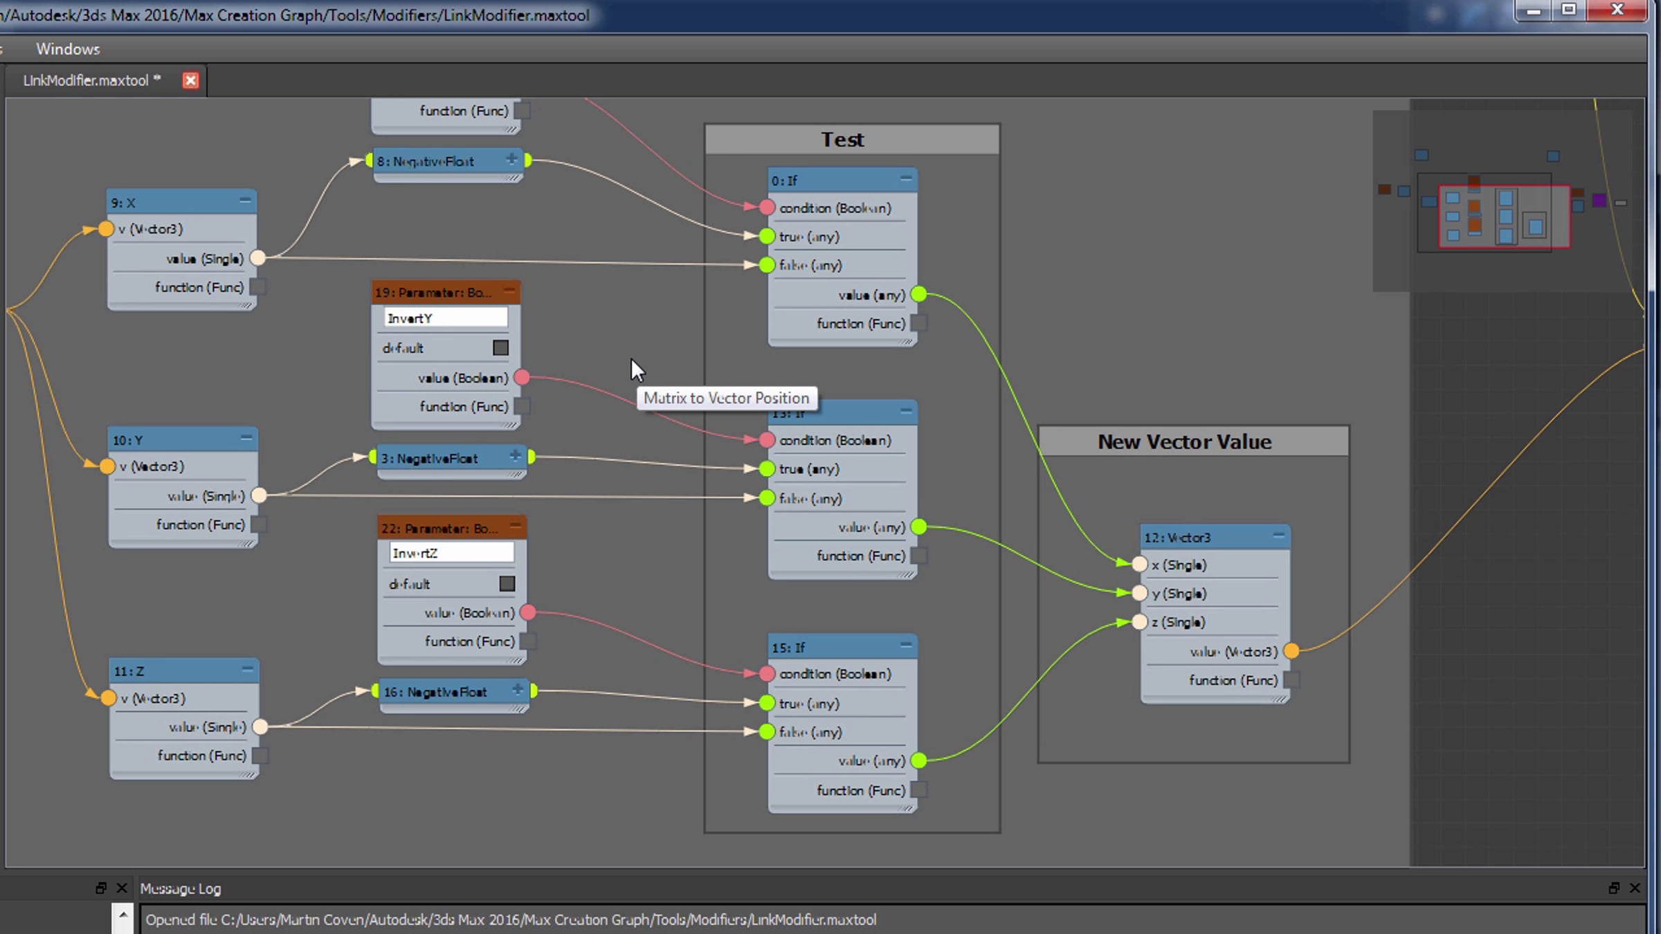Click the output port of node 8: NegativeFloat
Screen dimensions: 1661x934
[528, 161]
